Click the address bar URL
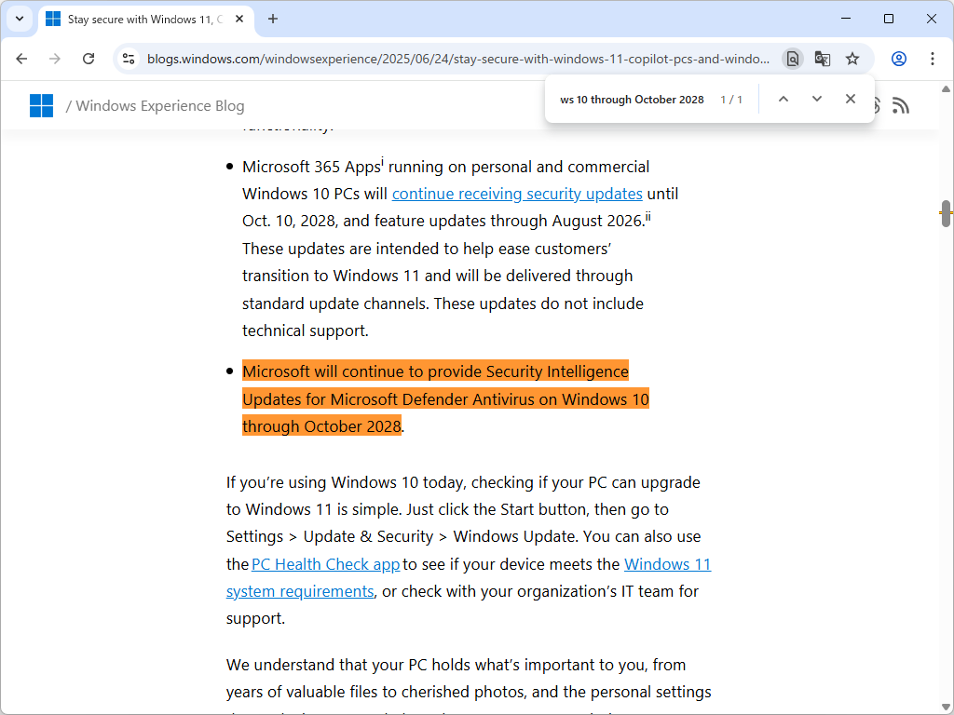Viewport: 954px width, 715px height. click(457, 59)
